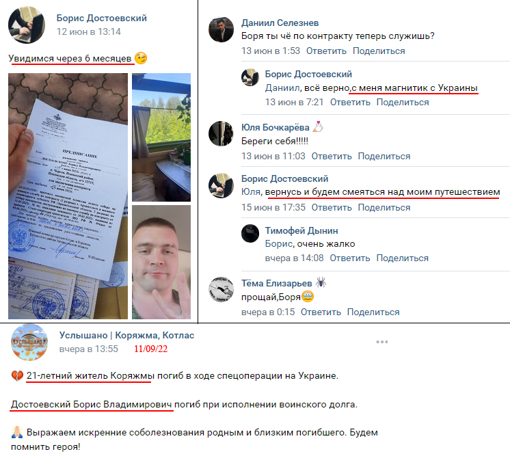Open three-dots menu on community post
510x456 pixels.
pyautogui.click(x=381, y=342)
